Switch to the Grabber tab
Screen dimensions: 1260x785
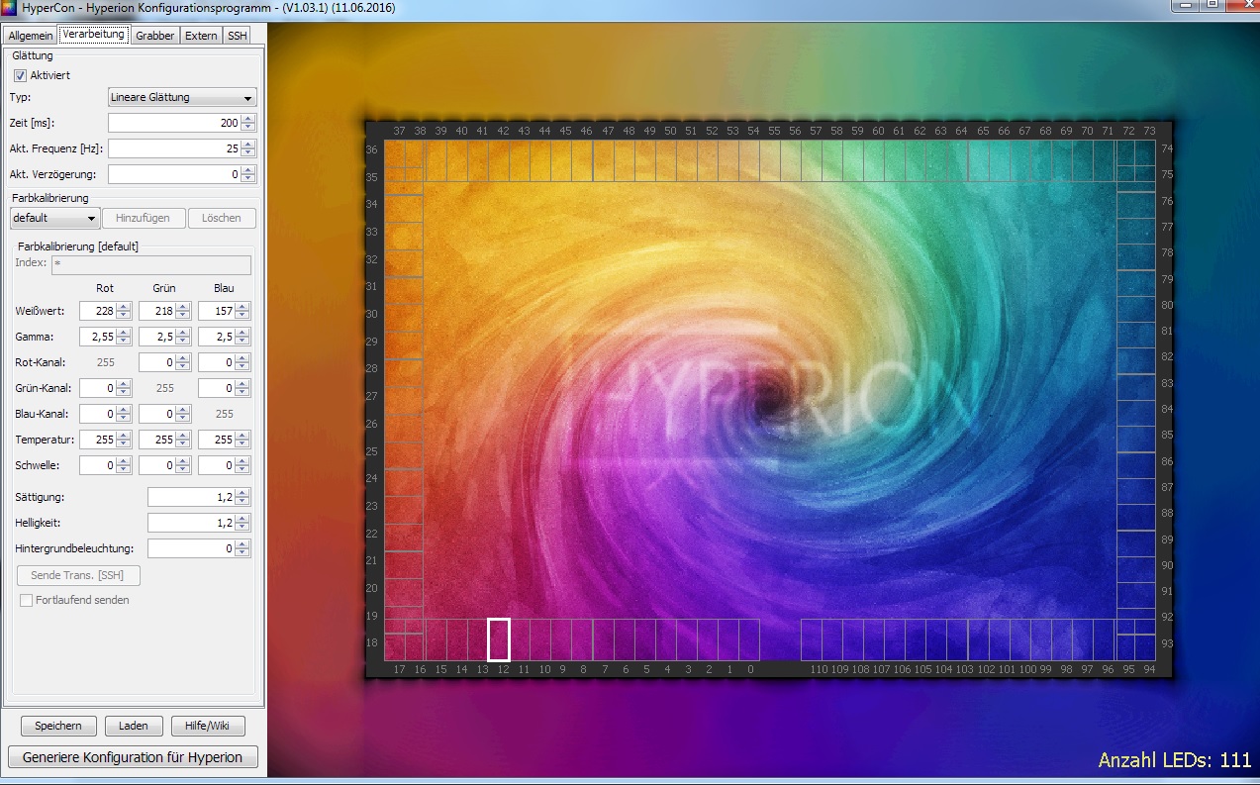click(x=155, y=36)
